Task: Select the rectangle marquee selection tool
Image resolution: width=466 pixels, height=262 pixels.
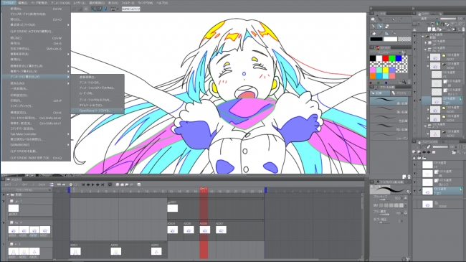Action: tap(386, 19)
